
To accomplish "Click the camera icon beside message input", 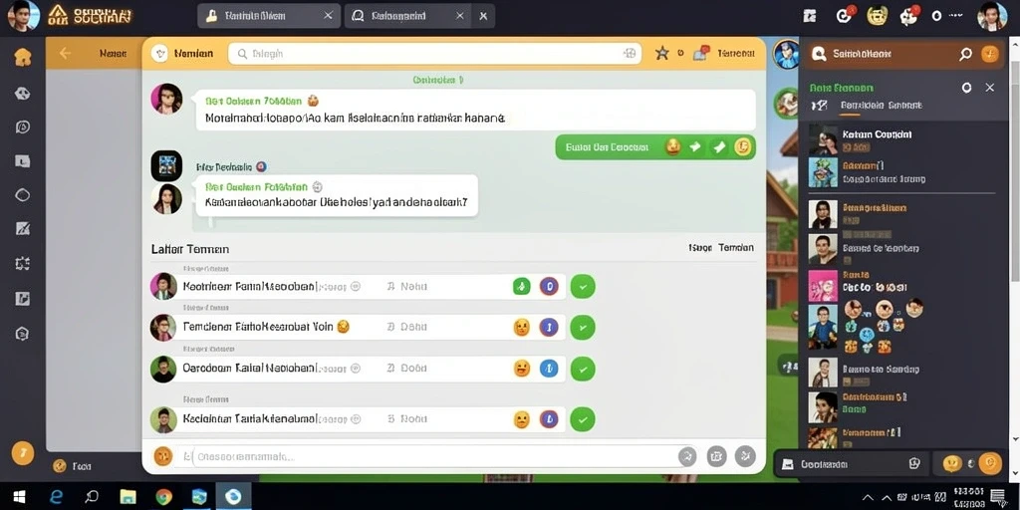I will pyautogui.click(x=716, y=456).
